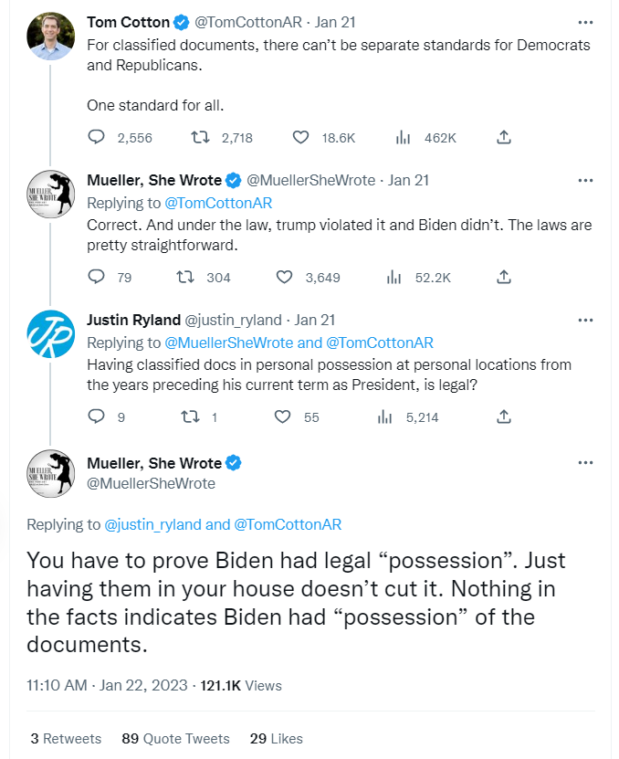Click Tom Cotton's profile avatar
The image size is (619, 759).
(51, 37)
